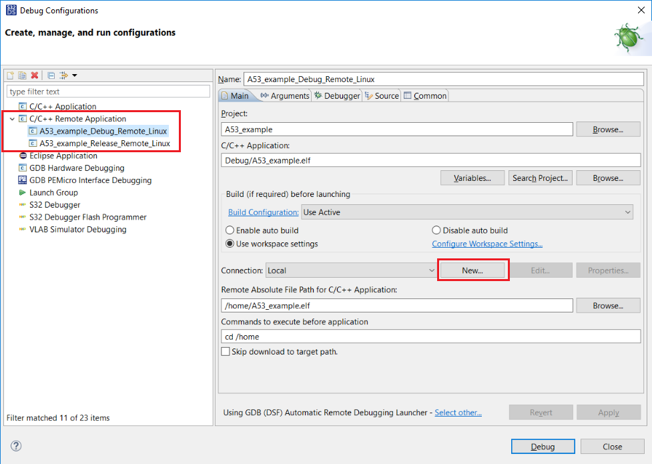Viewport: 652px width, 464px height.
Task: Select the Disable auto build option
Action: coord(436,230)
